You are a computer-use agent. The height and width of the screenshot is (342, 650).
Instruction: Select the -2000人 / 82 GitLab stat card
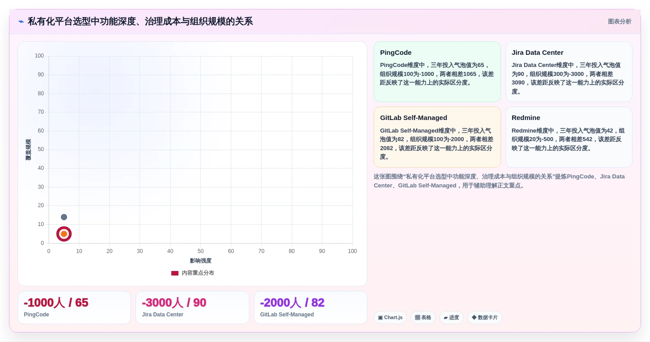311,307
